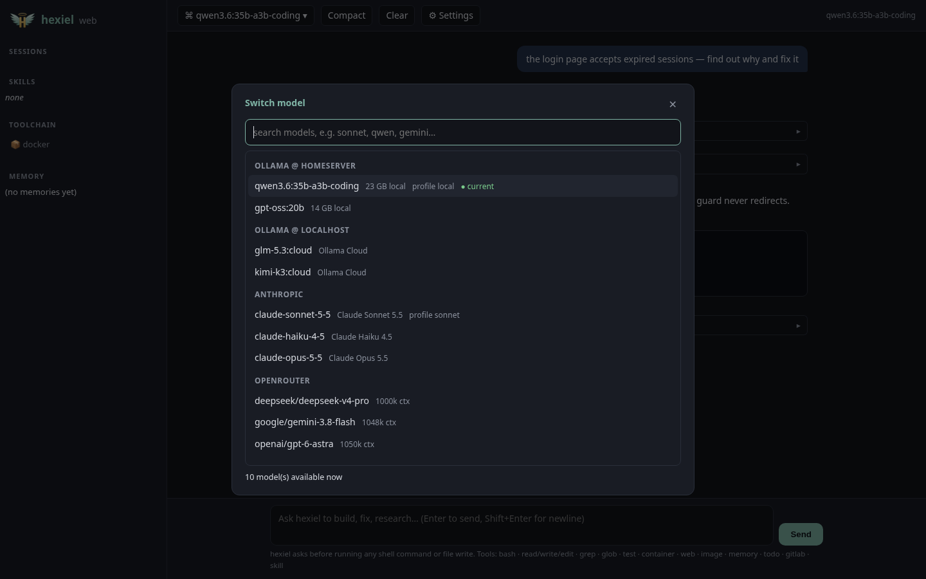Click the docker box icon under Toolchain
Image resolution: width=926 pixels, height=579 pixels.
pos(15,145)
